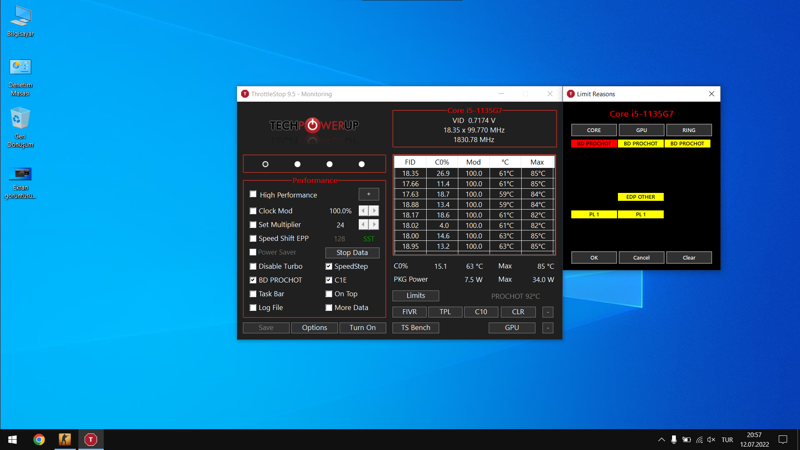The height and width of the screenshot is (450, 800).
Task: Expand options with the plus button
Action: tap(368, 194)
